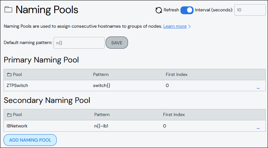Click the switch{} pattern cell
Image resolution: width=268 pixels, height=148 pixels.
click(101, 86)
